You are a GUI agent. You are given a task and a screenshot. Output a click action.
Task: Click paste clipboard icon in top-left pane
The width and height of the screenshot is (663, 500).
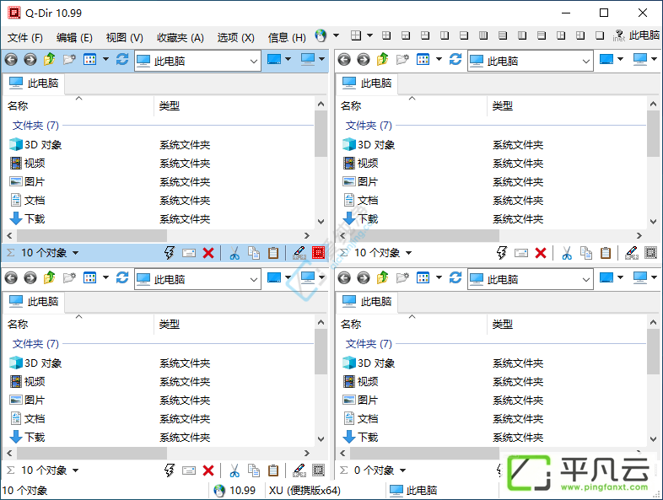coord(273,253)
